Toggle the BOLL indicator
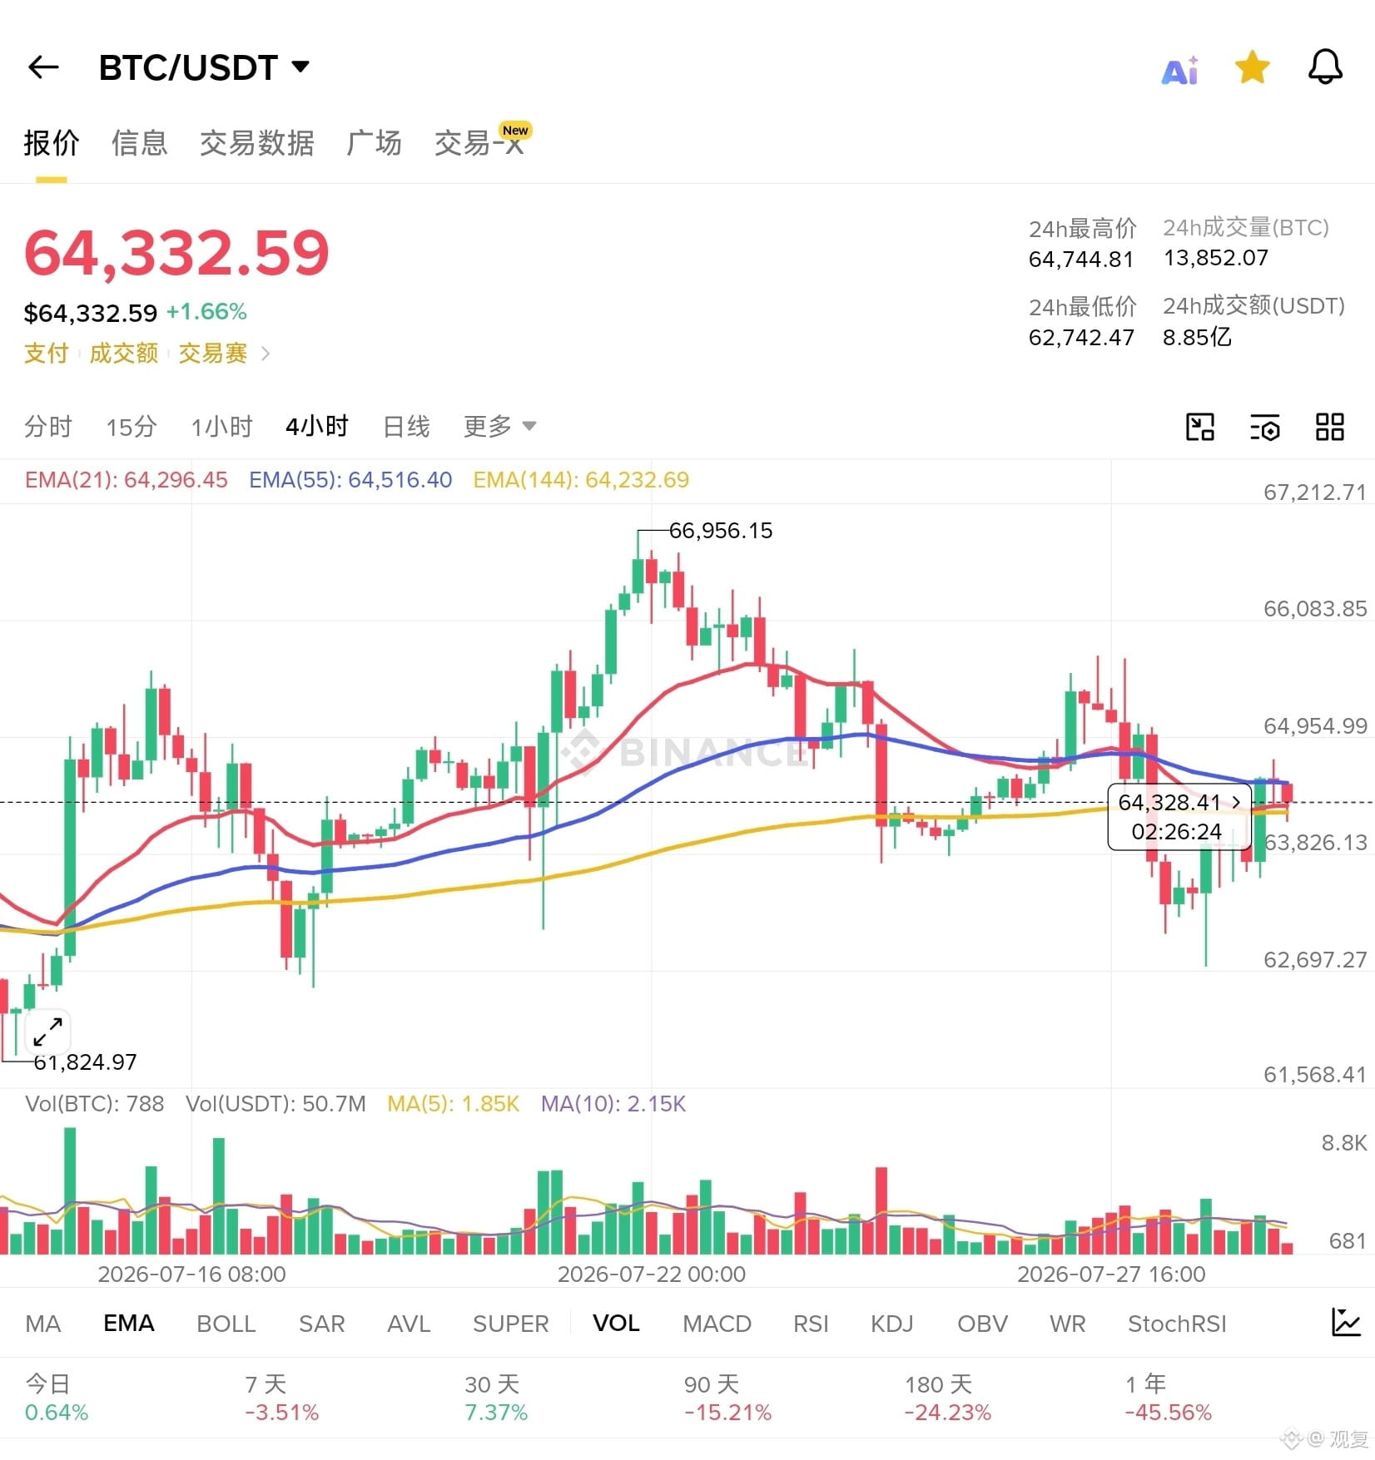 (x=226, y=1323)
